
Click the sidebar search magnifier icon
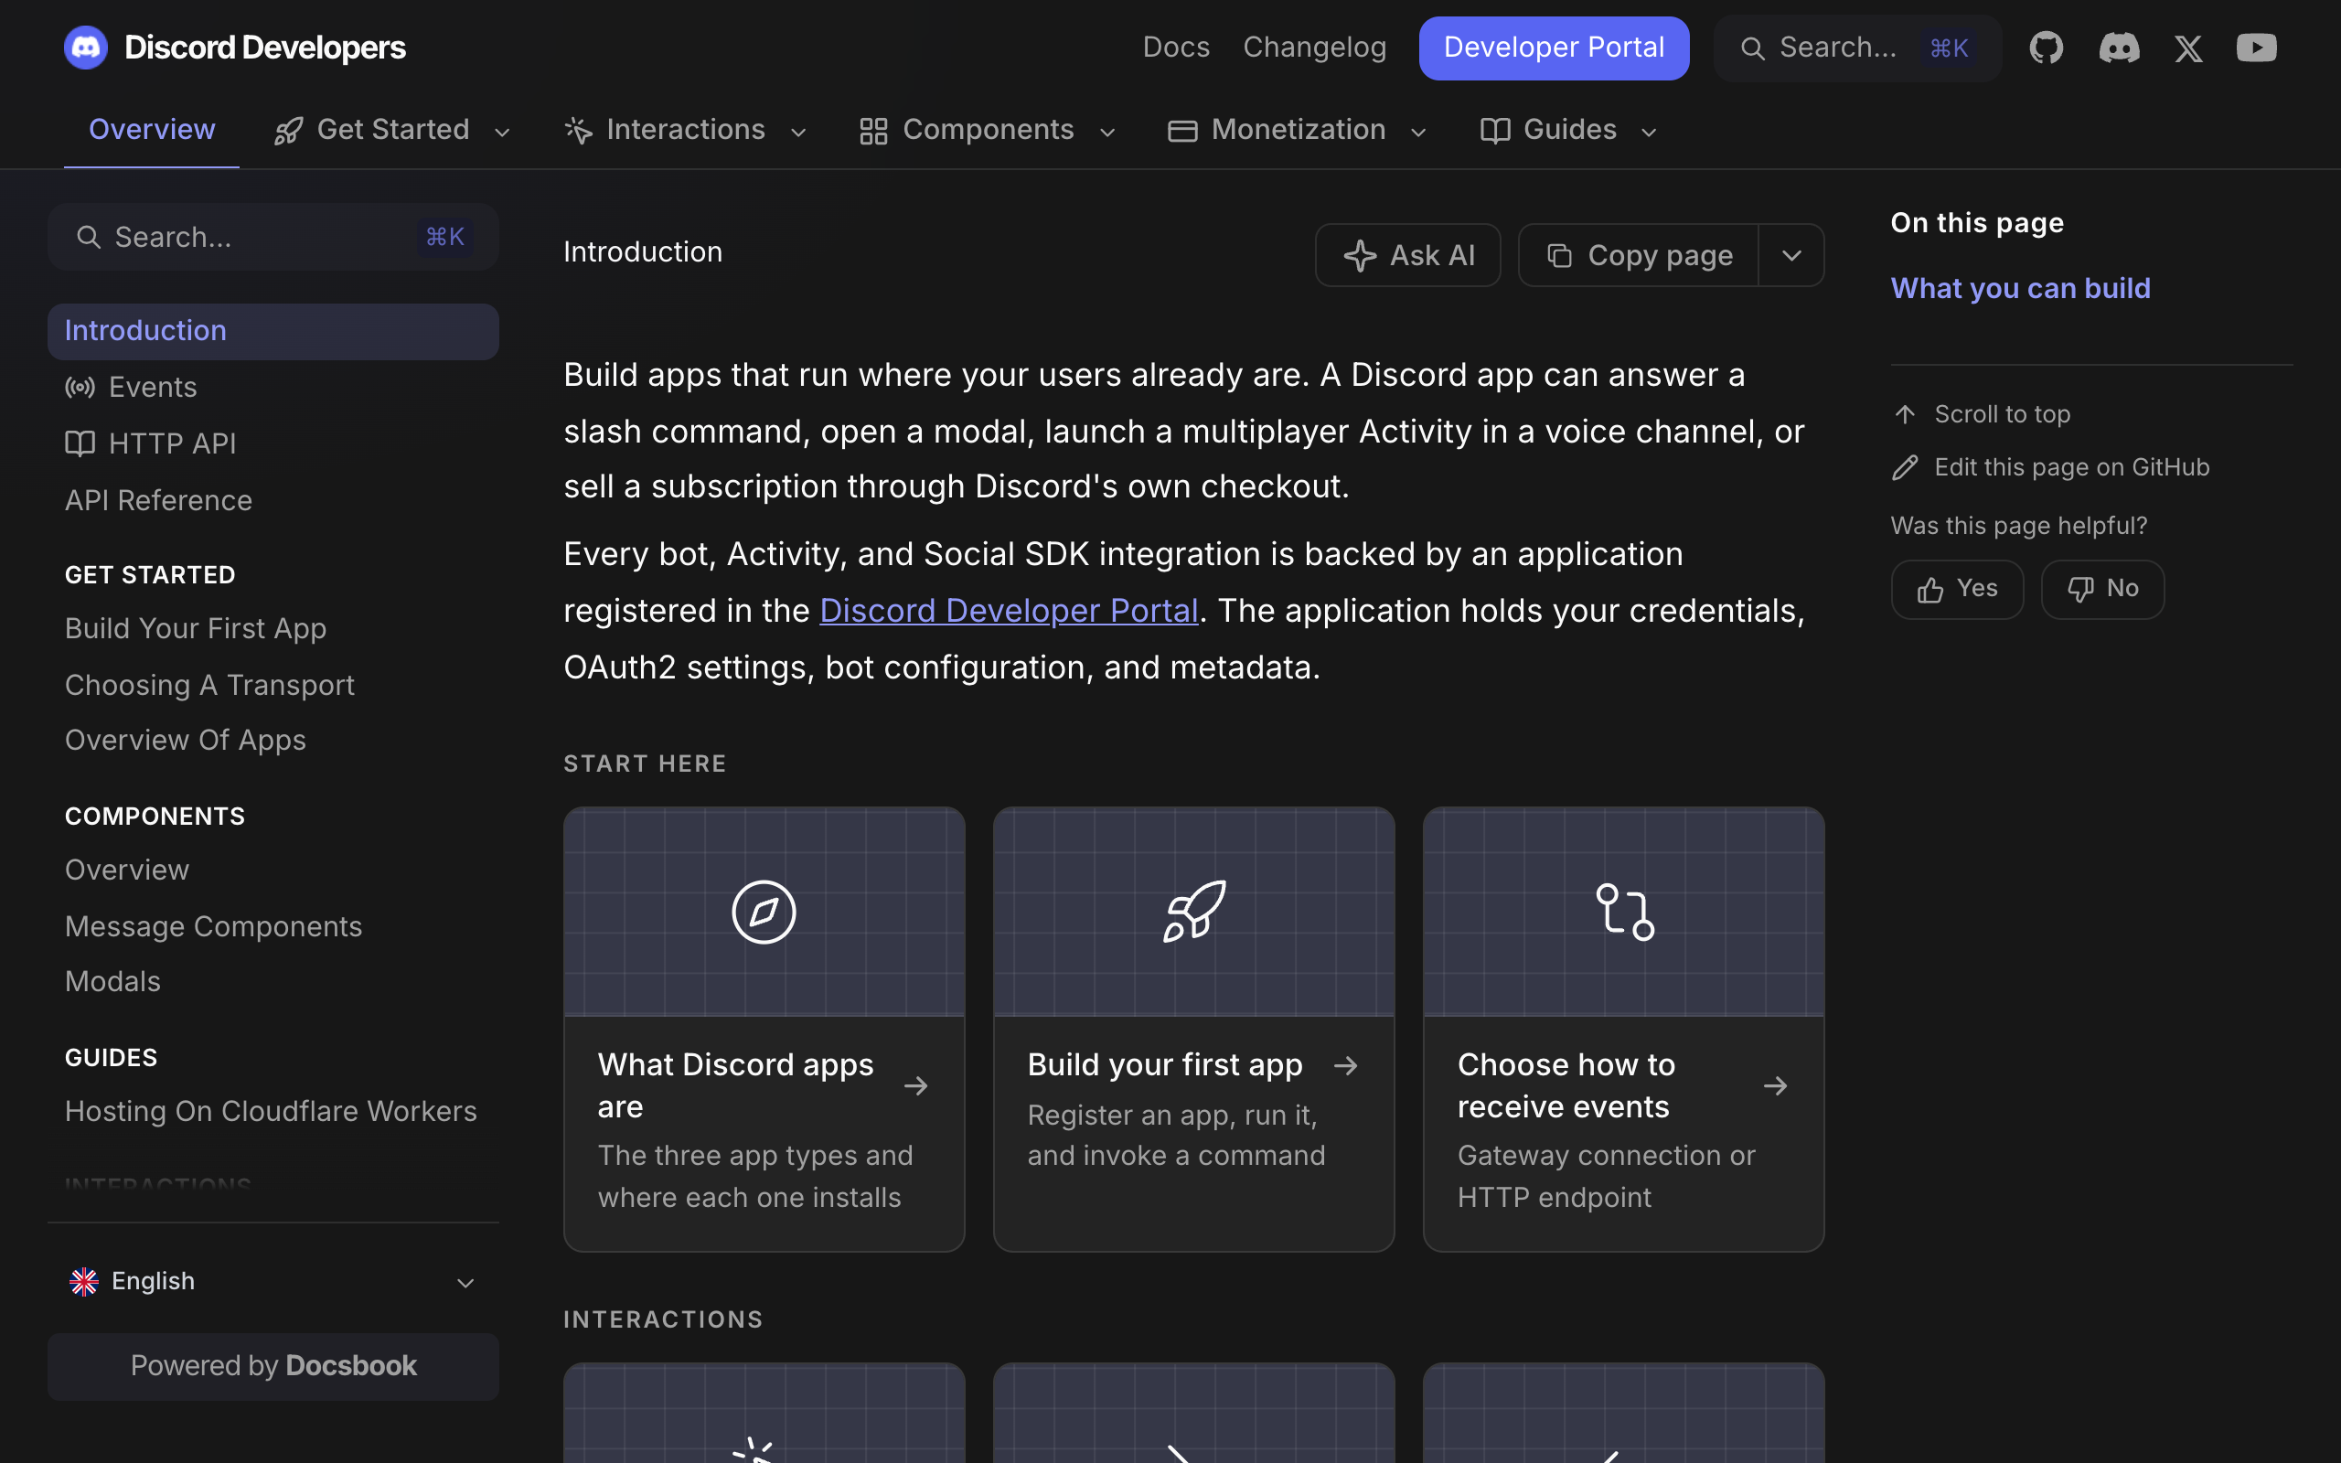tap(88, 237)
